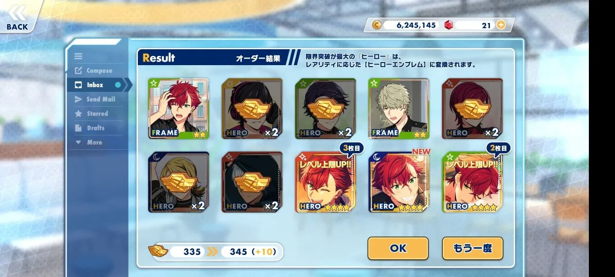This screenshot has height=277, width=615.
Task: Select the blond-haired FRAME card
Action: [399, 109]
